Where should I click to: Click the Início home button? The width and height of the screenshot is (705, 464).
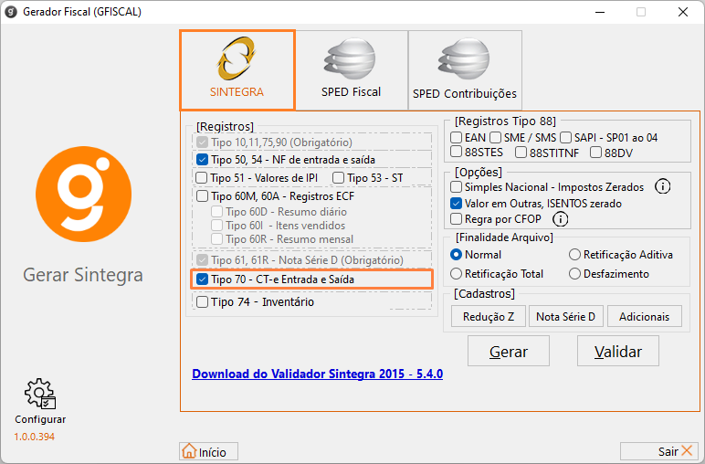coord(208,451)
